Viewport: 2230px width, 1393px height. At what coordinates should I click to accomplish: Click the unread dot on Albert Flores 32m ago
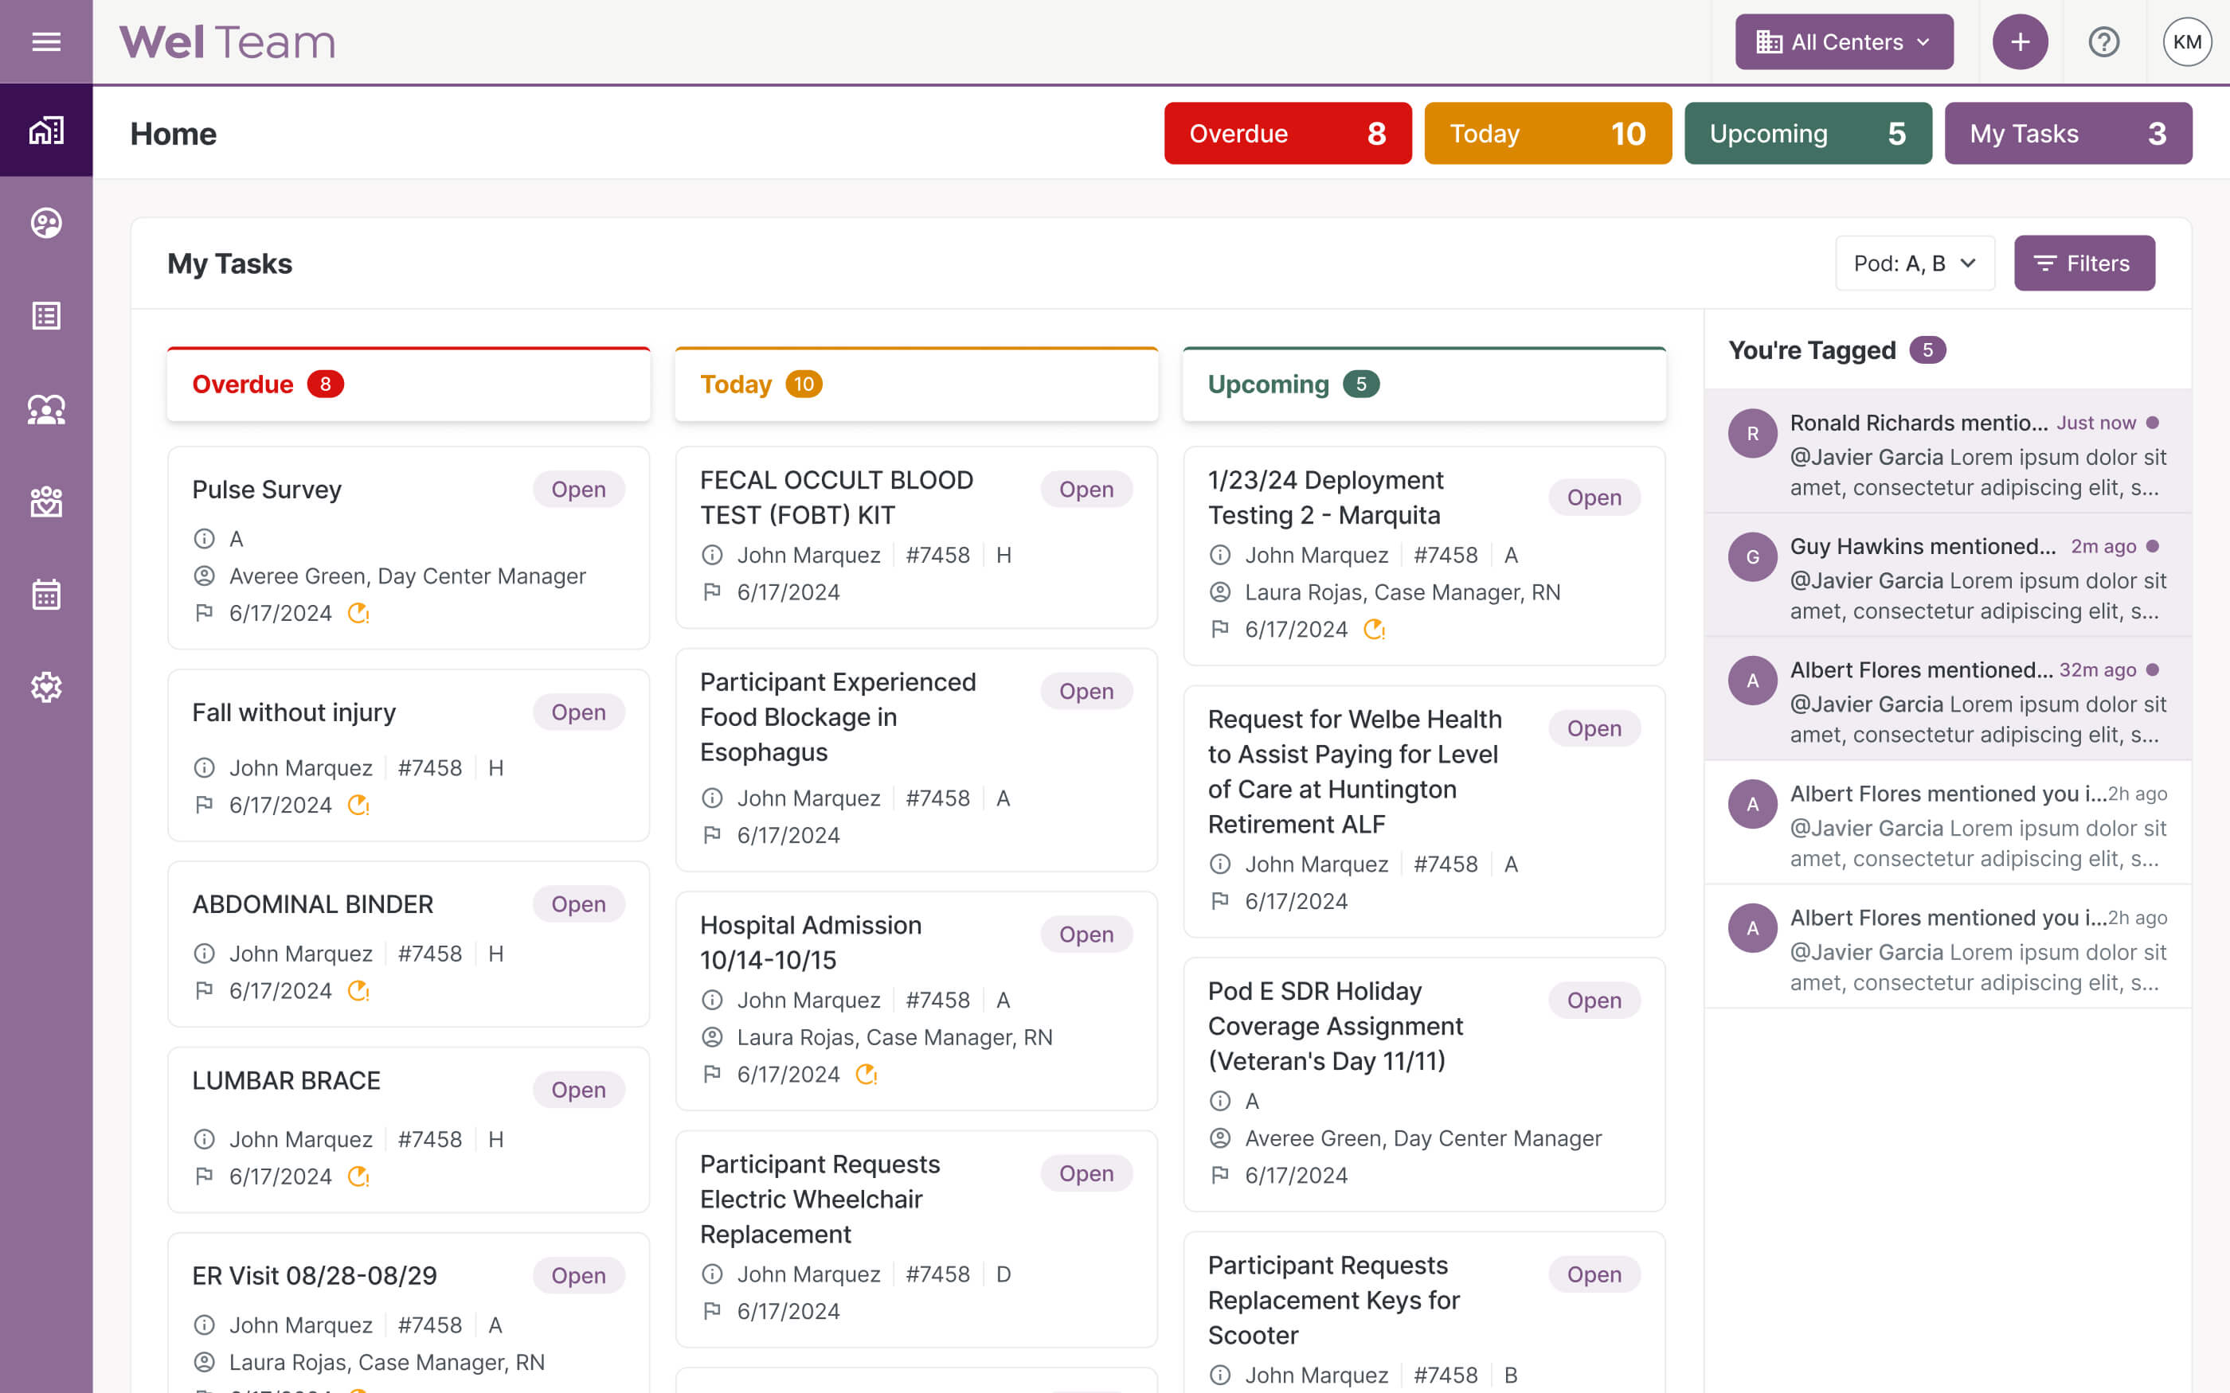click(x=2153, y=669)
